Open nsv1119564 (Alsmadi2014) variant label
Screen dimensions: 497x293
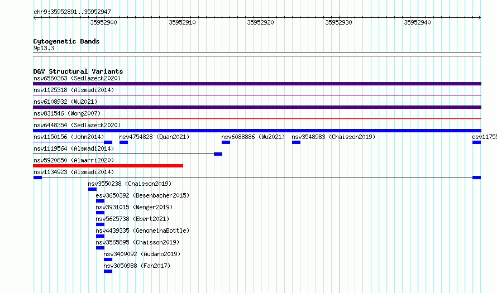pyautogui.click(x=74, y=148)
